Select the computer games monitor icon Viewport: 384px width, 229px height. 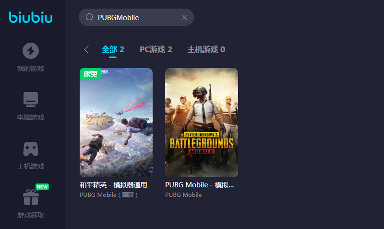31,99
